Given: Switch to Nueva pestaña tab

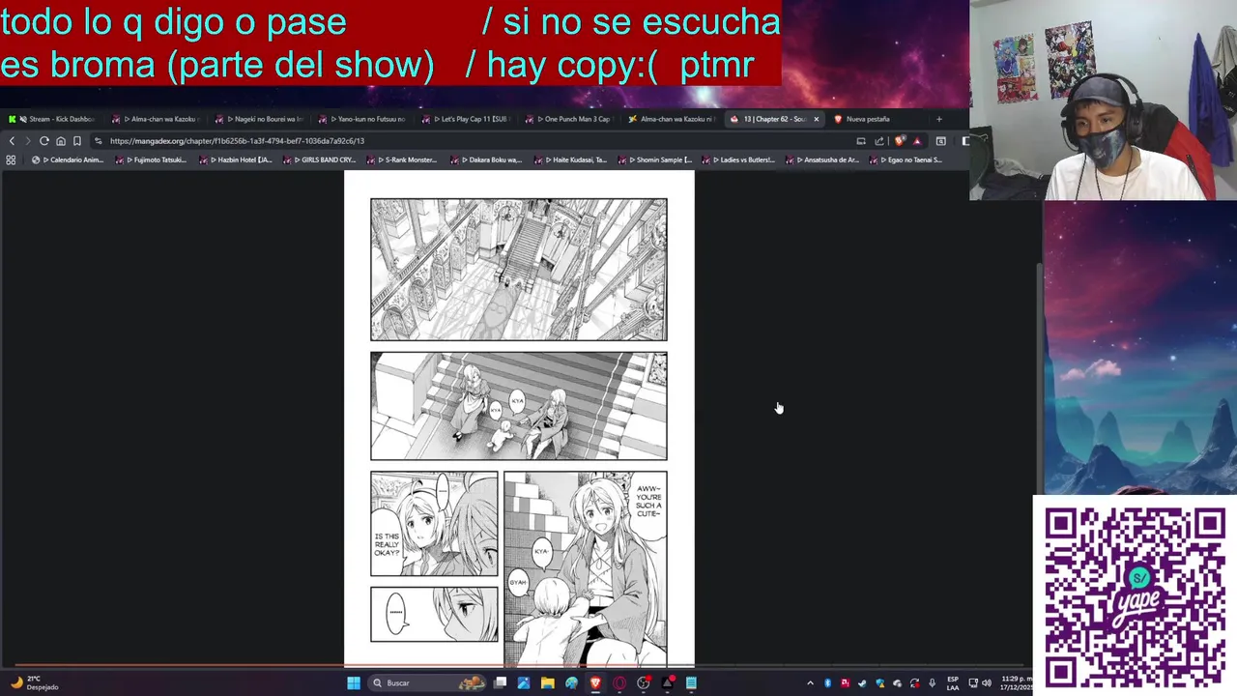Looking at the screenshot, I should click(x=875, y=119).
